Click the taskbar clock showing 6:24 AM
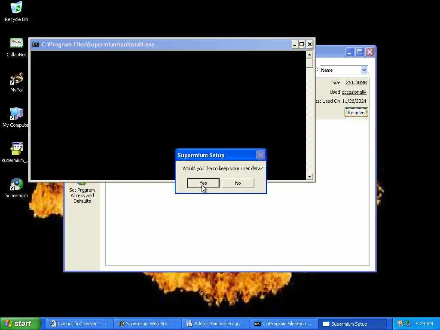This screenshot has width=440, height=330. (x=424, y=324)
